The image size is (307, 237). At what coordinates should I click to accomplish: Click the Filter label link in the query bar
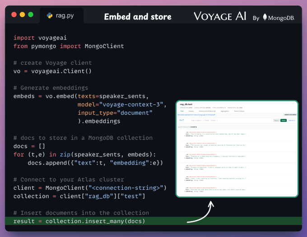[x=181, y=120]
